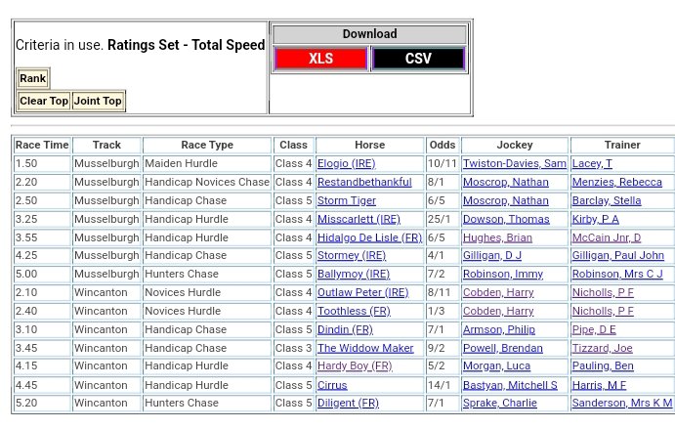Click the Race Time column header

[x=42, y=145]
